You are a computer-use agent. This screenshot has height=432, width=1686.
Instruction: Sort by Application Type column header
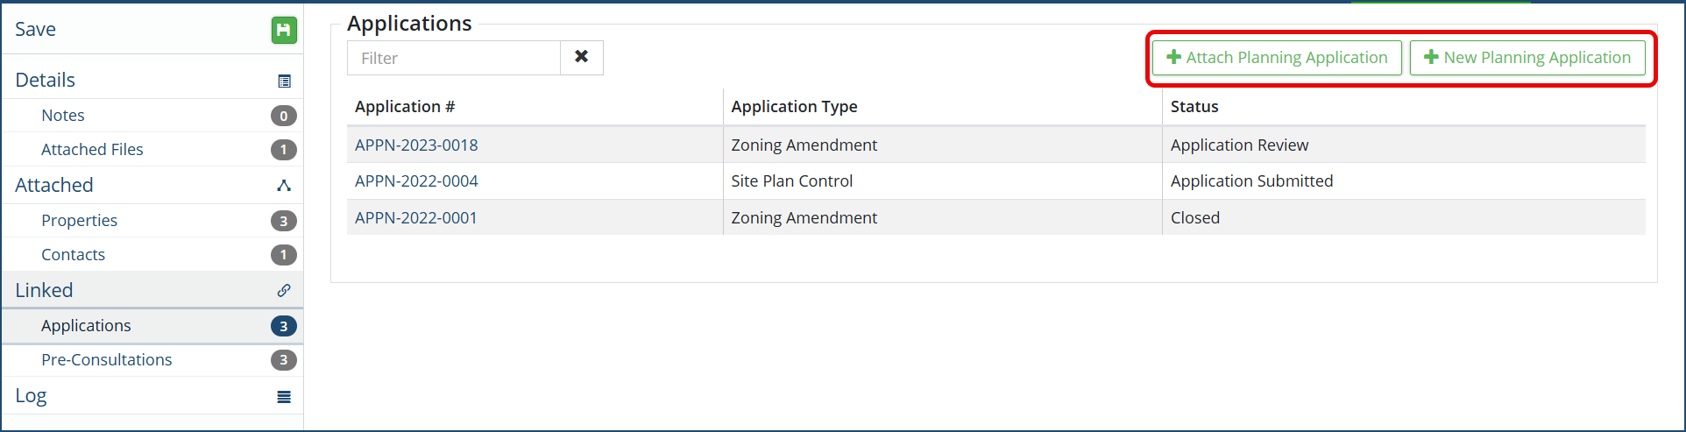(794, 107)
